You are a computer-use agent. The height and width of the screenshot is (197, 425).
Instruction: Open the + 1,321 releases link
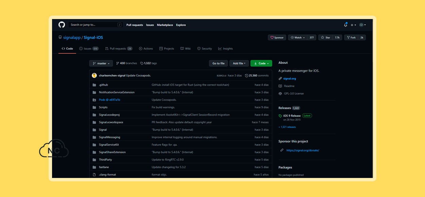click(x=287, y=127)
